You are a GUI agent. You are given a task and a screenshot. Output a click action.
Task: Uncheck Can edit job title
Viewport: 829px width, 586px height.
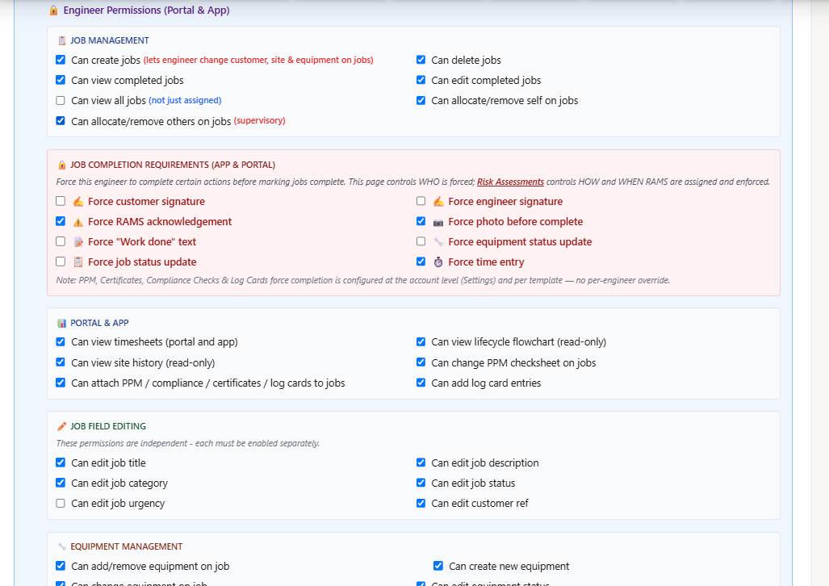click(x=61, y=463)
